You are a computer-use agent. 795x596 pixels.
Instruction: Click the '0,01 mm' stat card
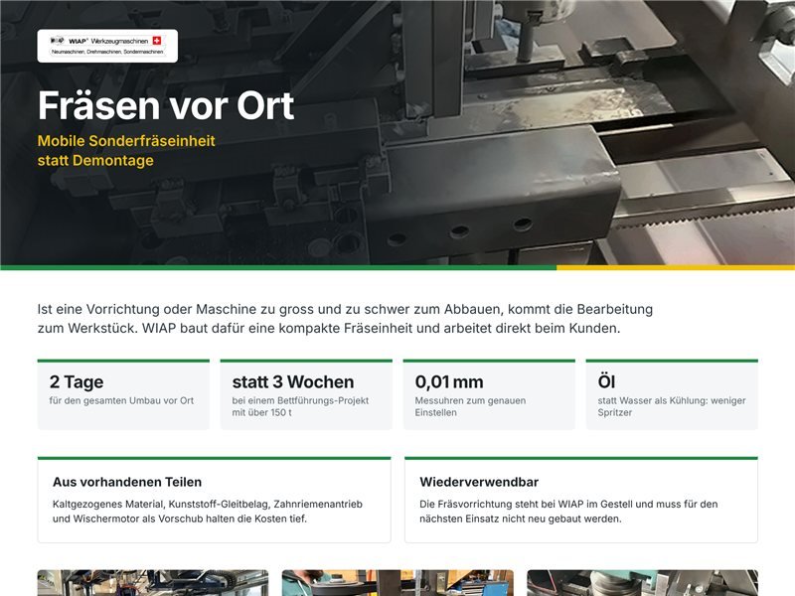tap(489, 394)
